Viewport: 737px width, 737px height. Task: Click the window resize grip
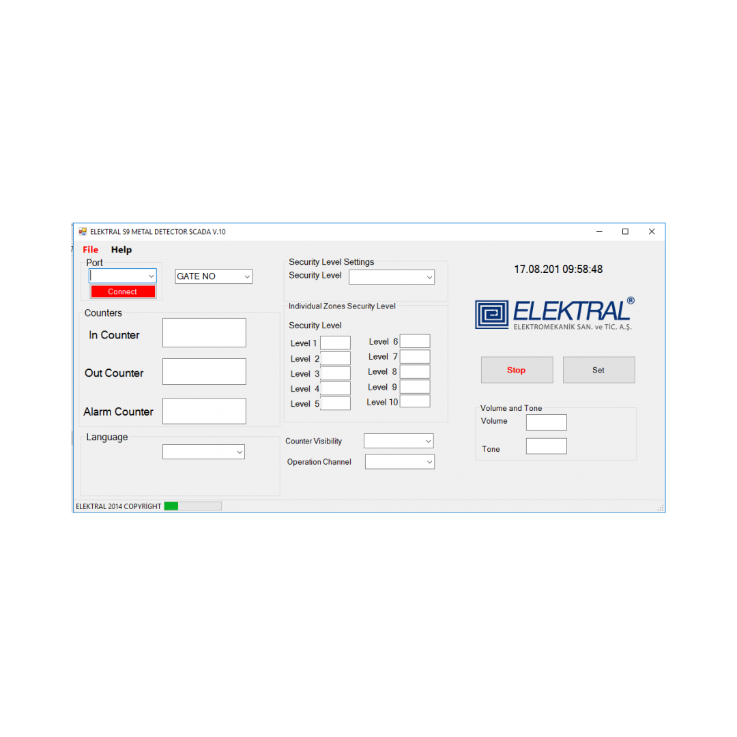point(661,508)
